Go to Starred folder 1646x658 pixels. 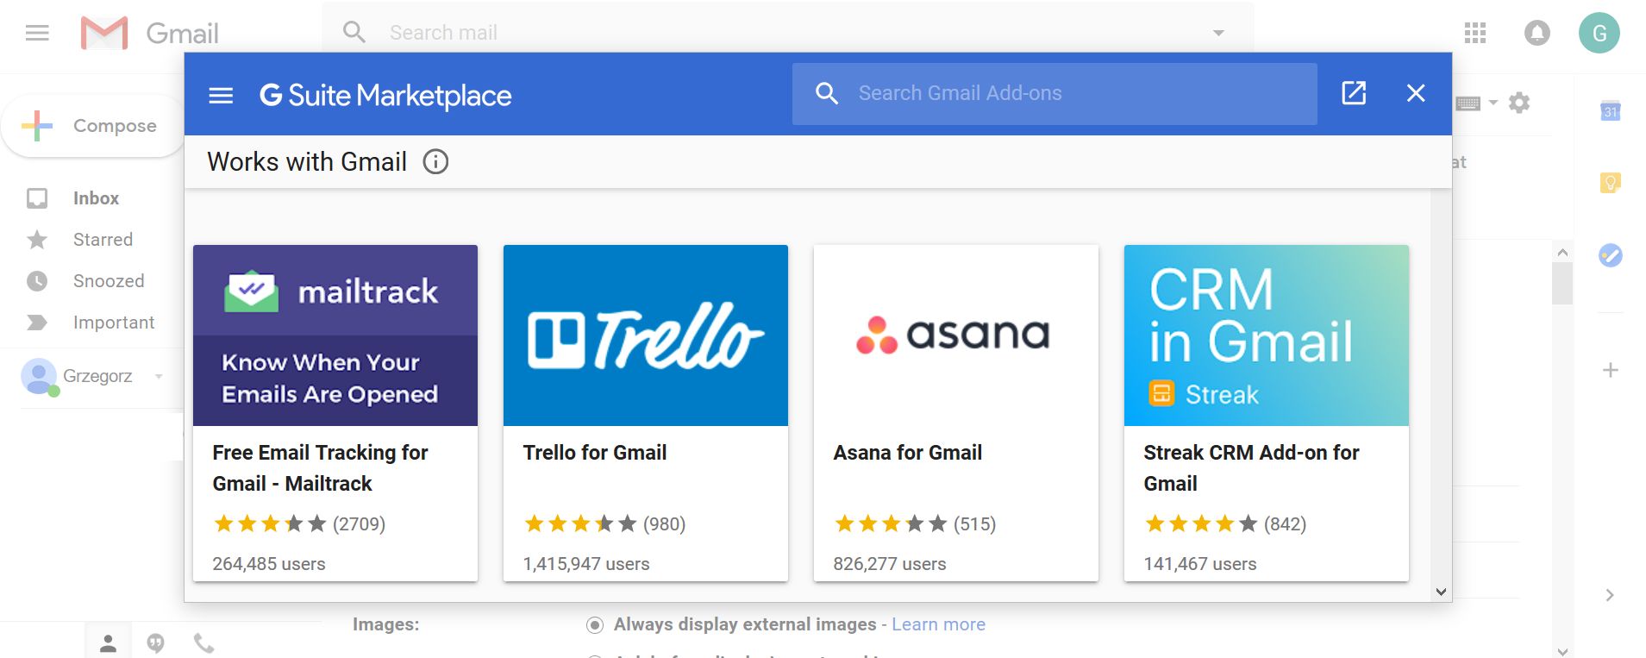pyautogui.click(x=103, y=240)
